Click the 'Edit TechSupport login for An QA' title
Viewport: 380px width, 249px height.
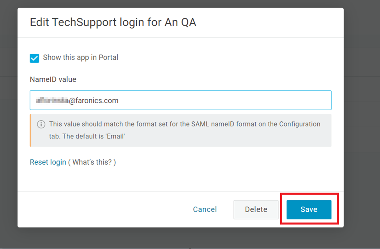coord(113,23)
